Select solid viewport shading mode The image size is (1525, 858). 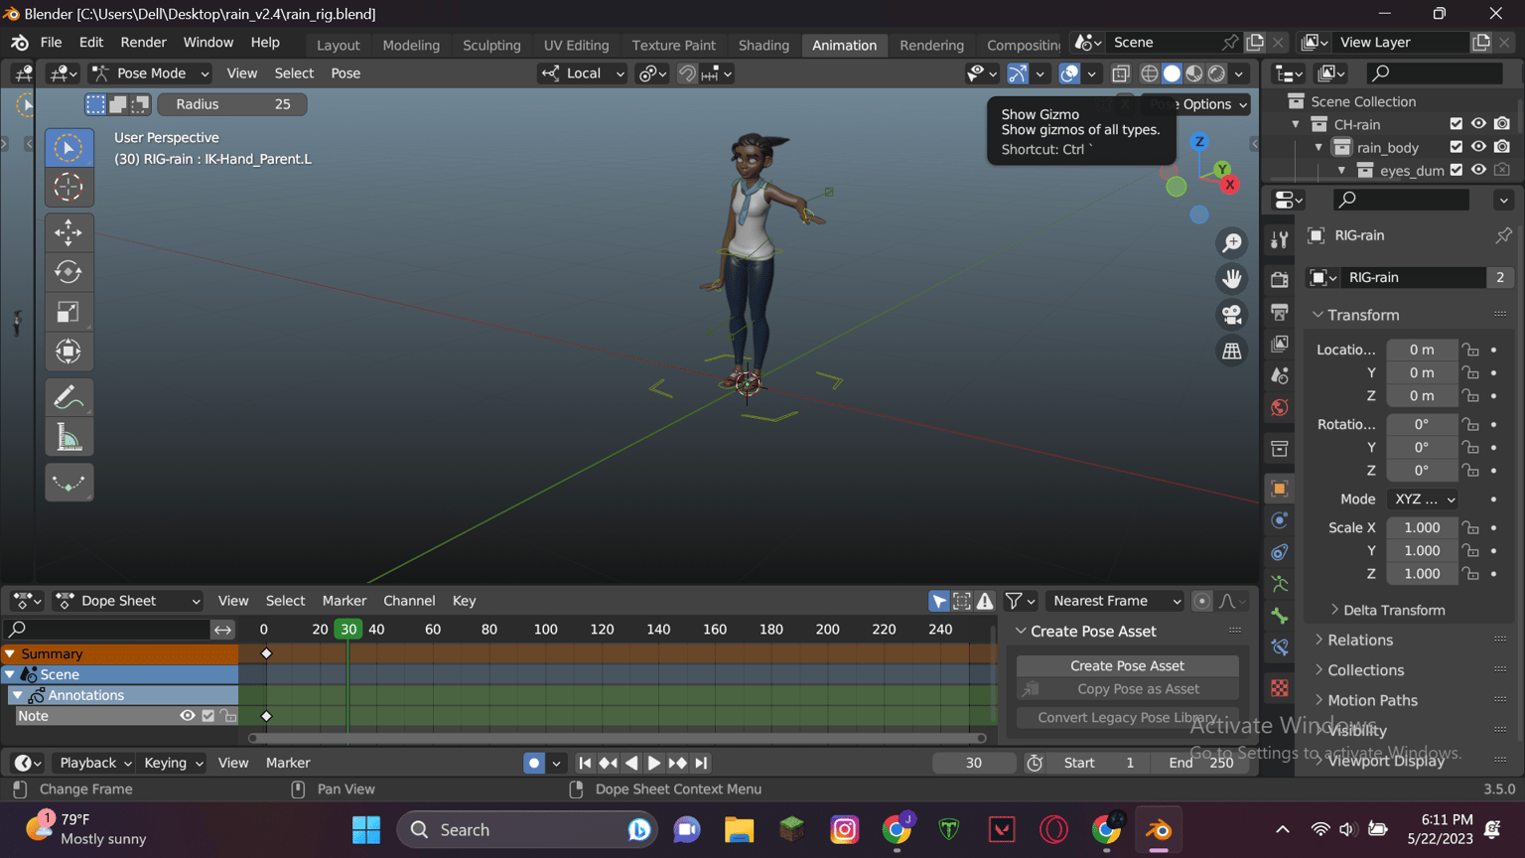pos(1172,73)
